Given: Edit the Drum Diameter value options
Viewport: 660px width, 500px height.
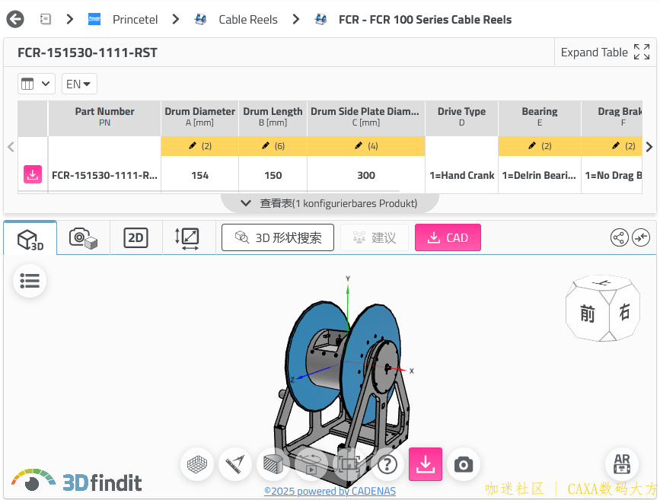Looking at the screenshot, I should click(x=200, y=146).
